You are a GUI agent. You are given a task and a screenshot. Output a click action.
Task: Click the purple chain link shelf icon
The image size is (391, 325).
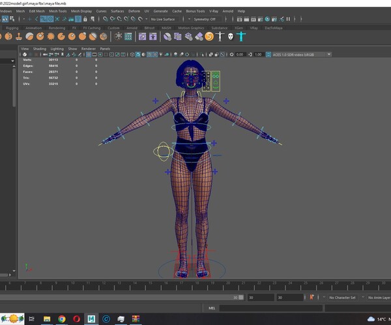[142, 36]
